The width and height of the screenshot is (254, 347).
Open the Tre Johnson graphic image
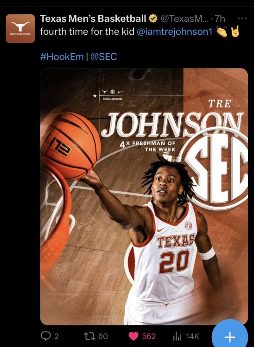tap(144, 197)
